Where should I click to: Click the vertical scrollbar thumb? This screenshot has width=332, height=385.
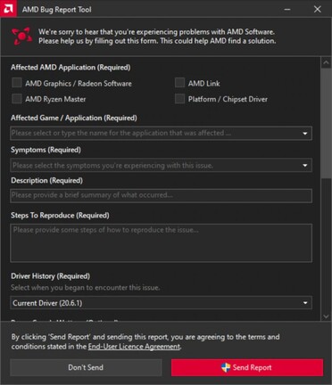click(326, 123)
